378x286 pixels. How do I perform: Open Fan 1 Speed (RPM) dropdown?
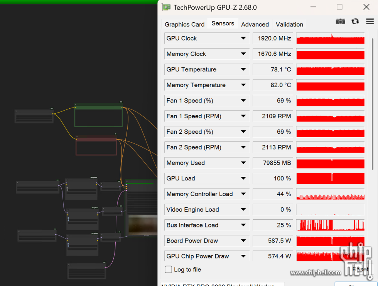pos(243,116)
